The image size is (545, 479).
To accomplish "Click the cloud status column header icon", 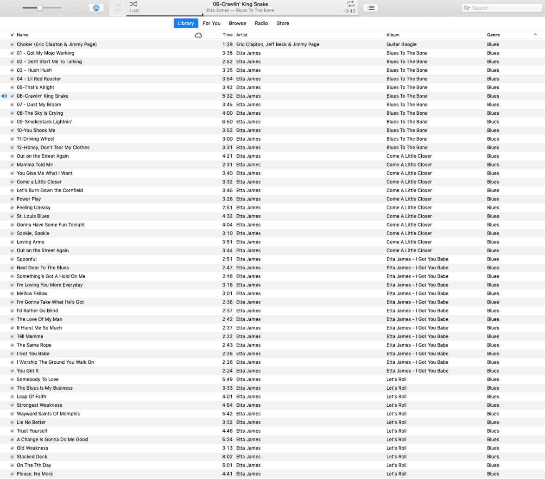I will [198, 34].
